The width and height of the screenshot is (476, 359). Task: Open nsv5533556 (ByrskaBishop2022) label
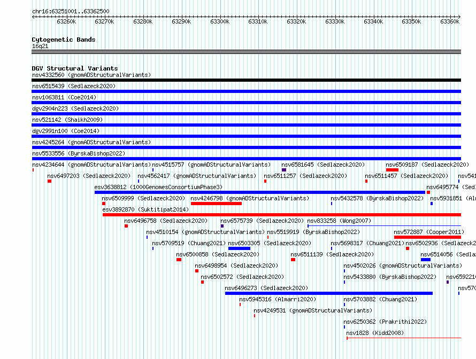pyautogui.click(x=79, y=153)
